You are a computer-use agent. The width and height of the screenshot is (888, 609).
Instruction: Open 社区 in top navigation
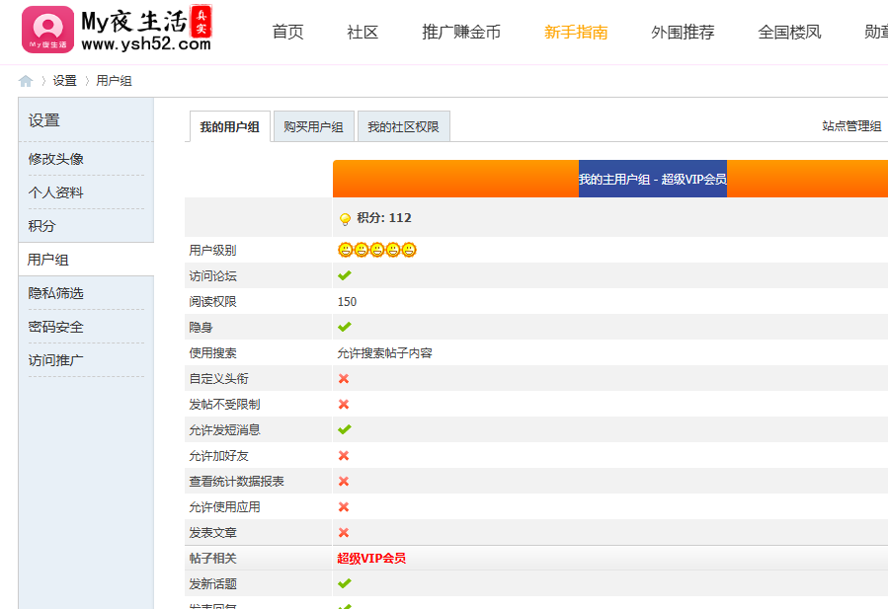click(x=363, y=32)
